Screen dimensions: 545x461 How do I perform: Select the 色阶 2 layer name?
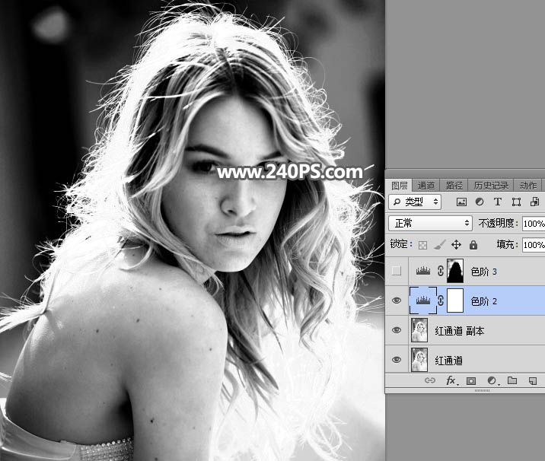tap(483, 301)
